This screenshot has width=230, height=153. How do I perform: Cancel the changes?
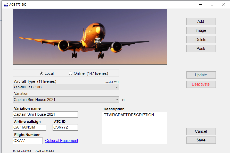pyautogui.click(x=201, y=131)
